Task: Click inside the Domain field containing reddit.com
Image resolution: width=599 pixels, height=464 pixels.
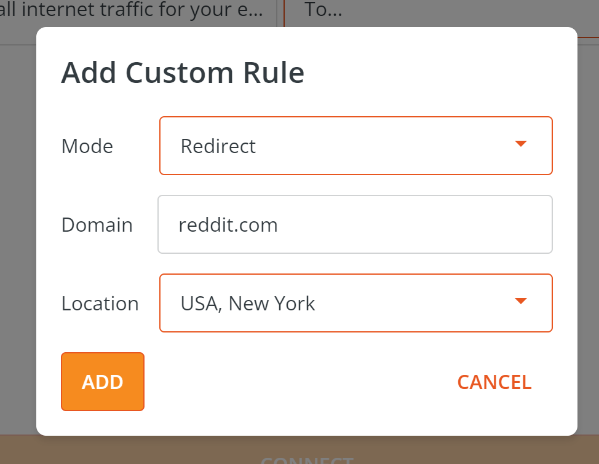Action: coord(355,224)
